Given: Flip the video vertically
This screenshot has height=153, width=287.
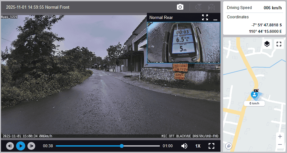Looking at the screenshot, I should tap(199, 7).
